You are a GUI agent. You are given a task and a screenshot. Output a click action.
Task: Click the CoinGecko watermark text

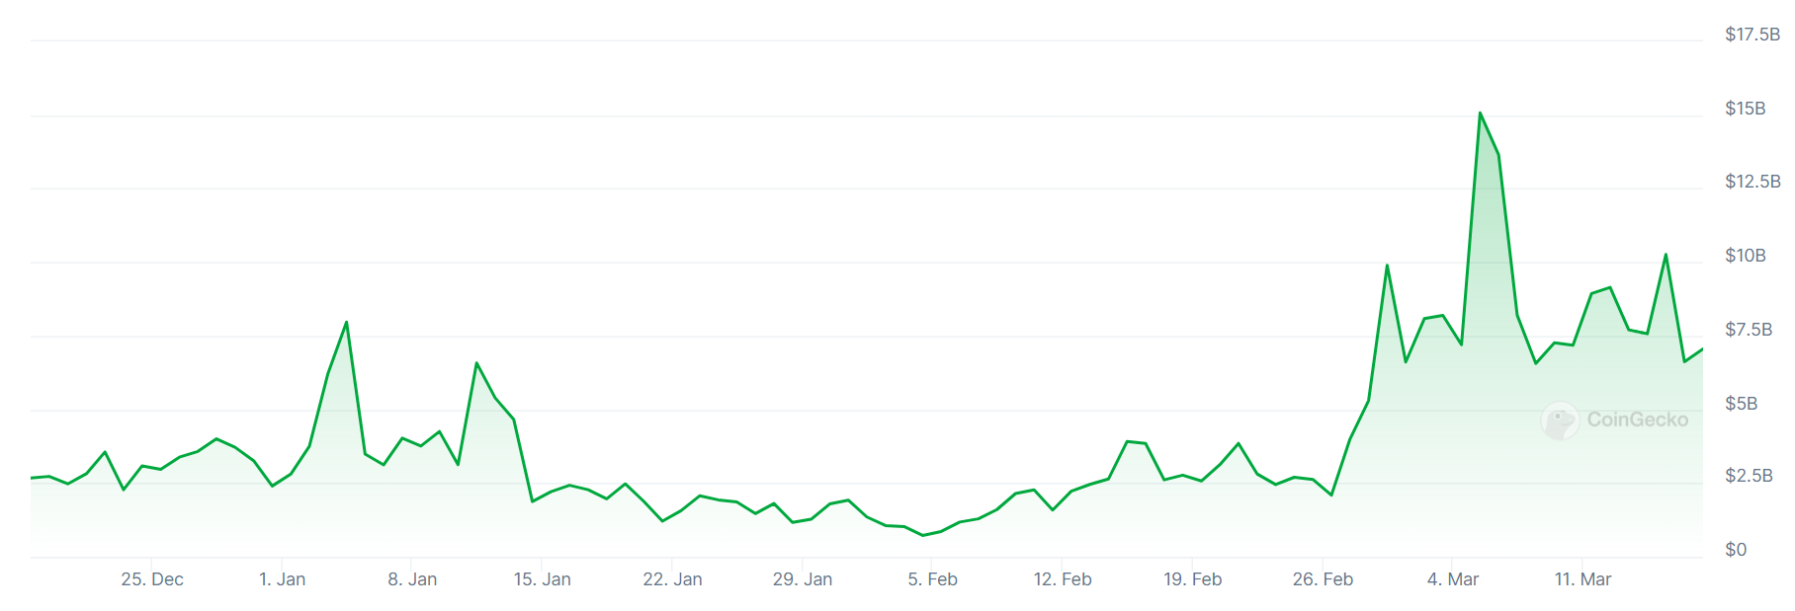pyautogui.click(x=1637, y=420)
